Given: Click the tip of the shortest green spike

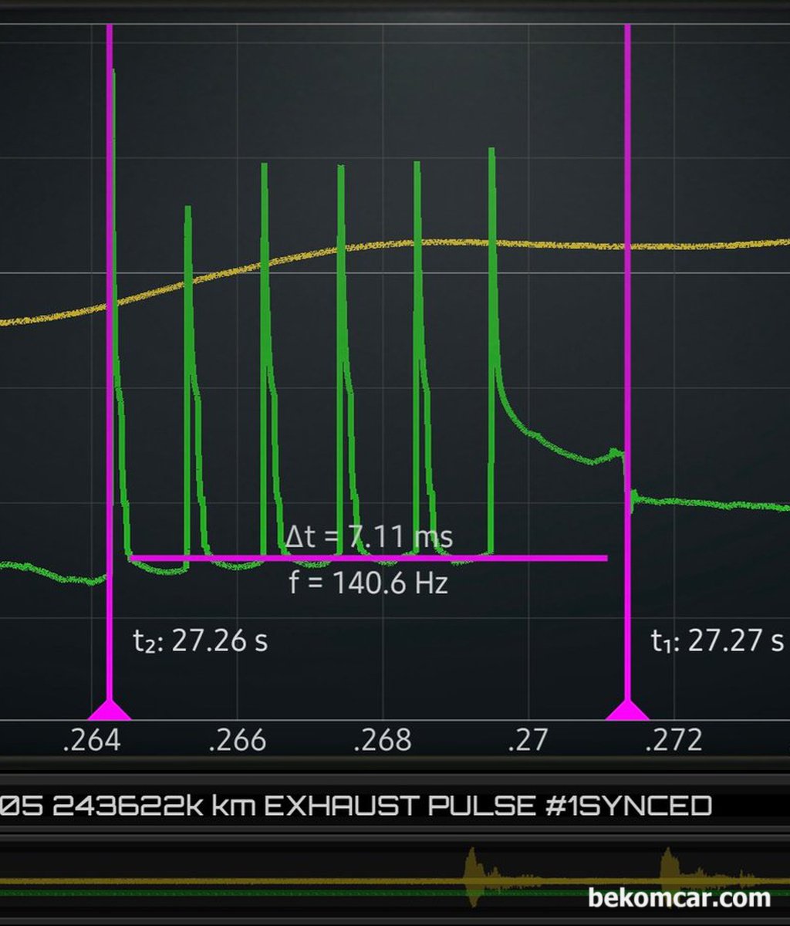Looking at the screenshot, I should point(187,208).
